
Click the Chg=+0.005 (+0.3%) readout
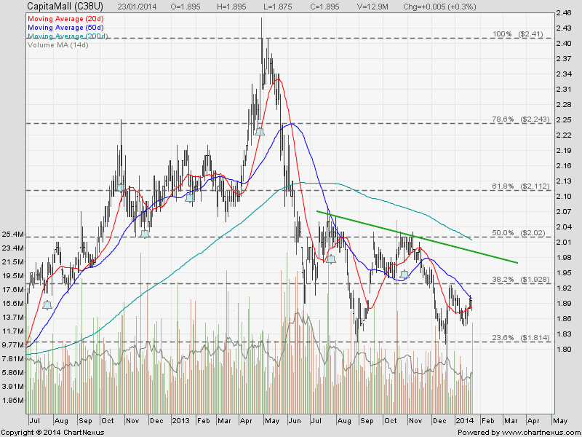pos(440,7)
